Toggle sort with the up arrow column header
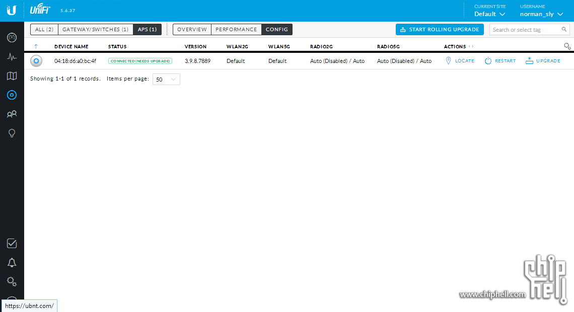 36,46
